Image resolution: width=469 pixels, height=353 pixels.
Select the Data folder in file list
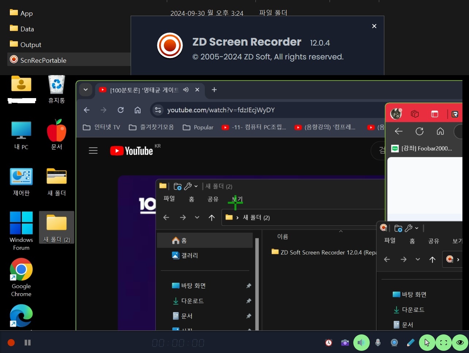[22, 29]
